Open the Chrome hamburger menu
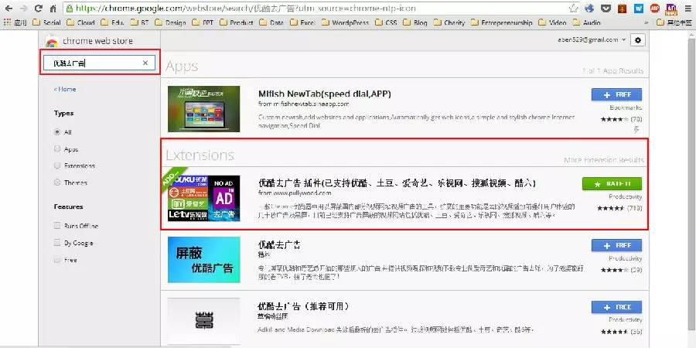Screen dimensions: 696x348 click(x=687, y=9)
